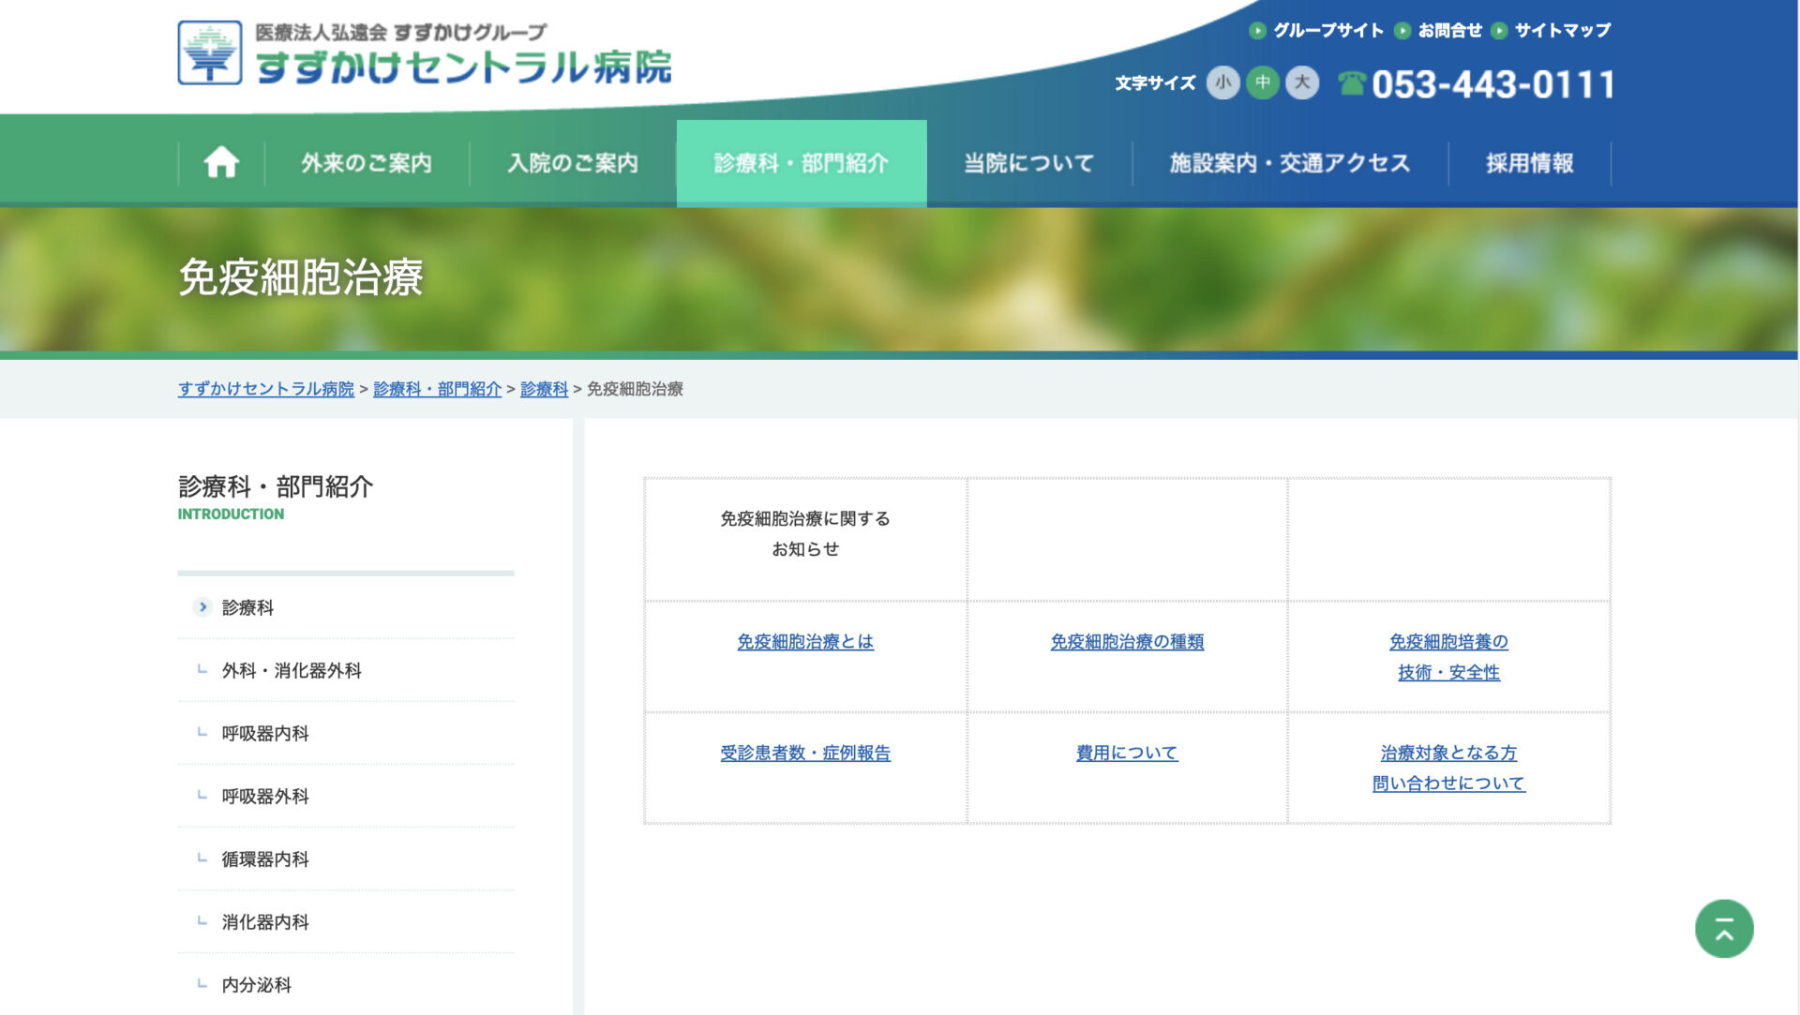Open 免疫細胞治療の種類 link
The width and height of the screenshot is (1800, 1015).
[1127, 642]
